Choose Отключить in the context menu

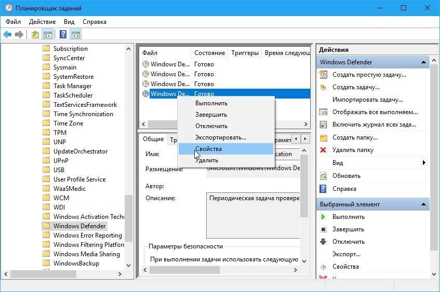coord(226,126)
